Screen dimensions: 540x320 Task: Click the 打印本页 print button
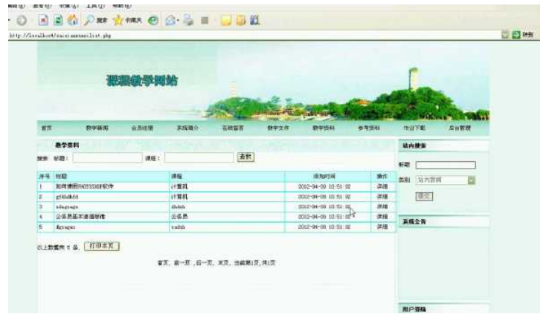[x=102, y=246]
